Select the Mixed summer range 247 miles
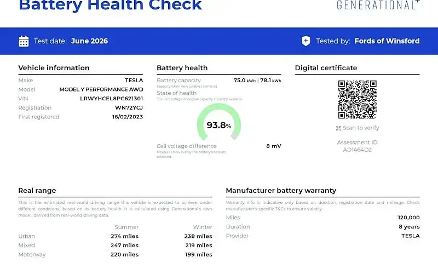 [x=125, y=246]
